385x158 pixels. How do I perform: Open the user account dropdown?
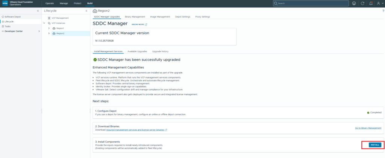[x=380, y=3]
